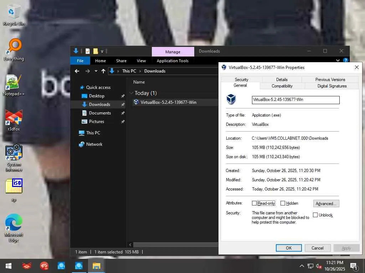Image resolution: width=365 pixels, height=273 pixels.
Task: Click the Explorer forward arrow
Action: pos(88,71)
